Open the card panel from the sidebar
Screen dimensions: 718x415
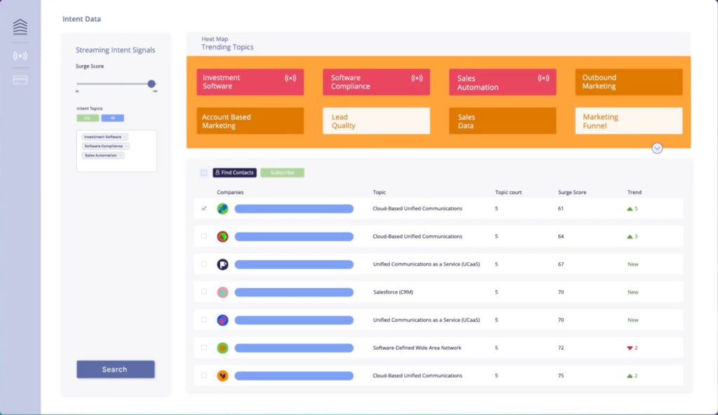point(19,79)
